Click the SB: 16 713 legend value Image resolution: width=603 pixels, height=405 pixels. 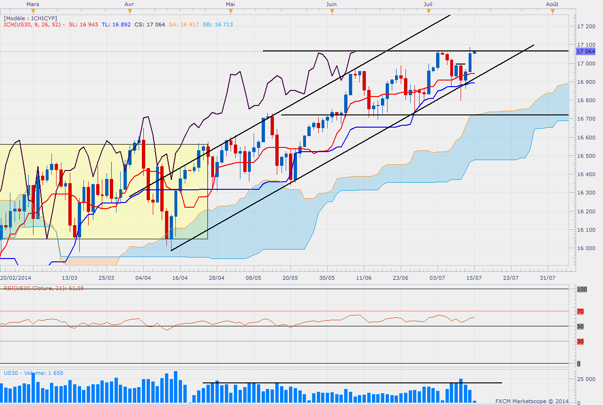218,24
